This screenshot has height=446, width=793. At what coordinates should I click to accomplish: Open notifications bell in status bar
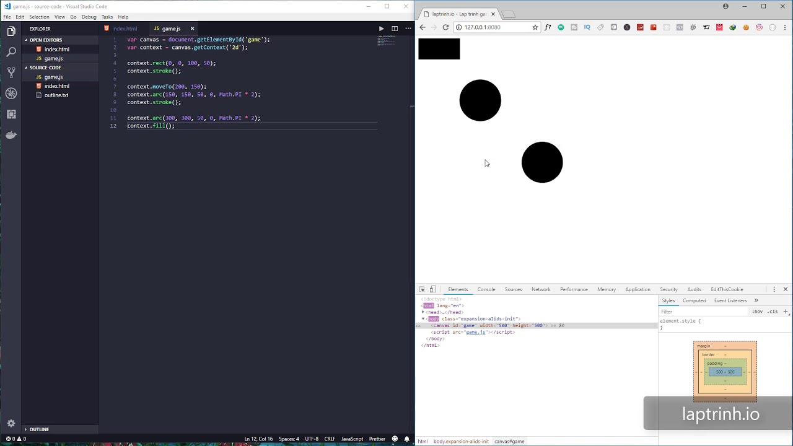tap(407, 439)
